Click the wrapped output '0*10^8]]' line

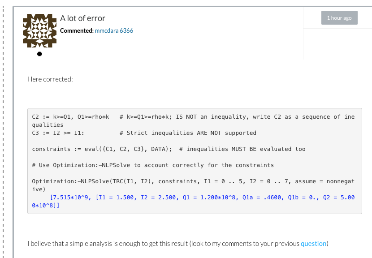(46, 206)
